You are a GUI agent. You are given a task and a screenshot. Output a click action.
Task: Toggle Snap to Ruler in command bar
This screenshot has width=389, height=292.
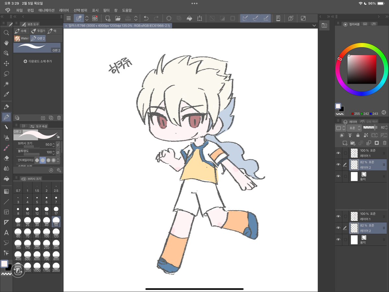click(x=245, y=19)
